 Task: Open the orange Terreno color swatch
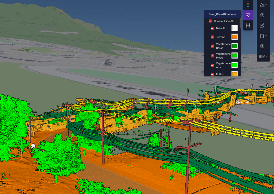click(234, 37)
